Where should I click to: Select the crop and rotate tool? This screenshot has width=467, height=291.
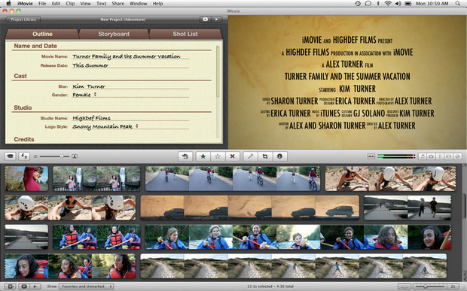[x=265, y=156]
